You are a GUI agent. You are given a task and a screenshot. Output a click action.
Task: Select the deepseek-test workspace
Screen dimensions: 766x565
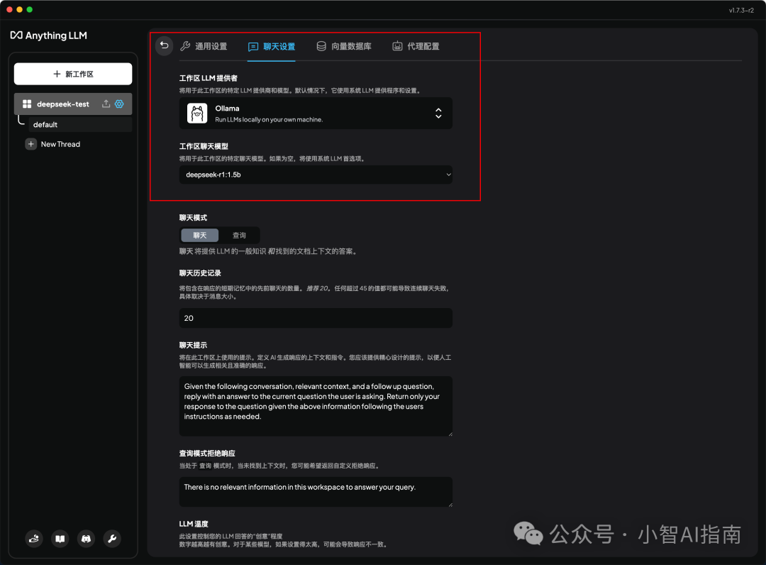pos(73,104)
